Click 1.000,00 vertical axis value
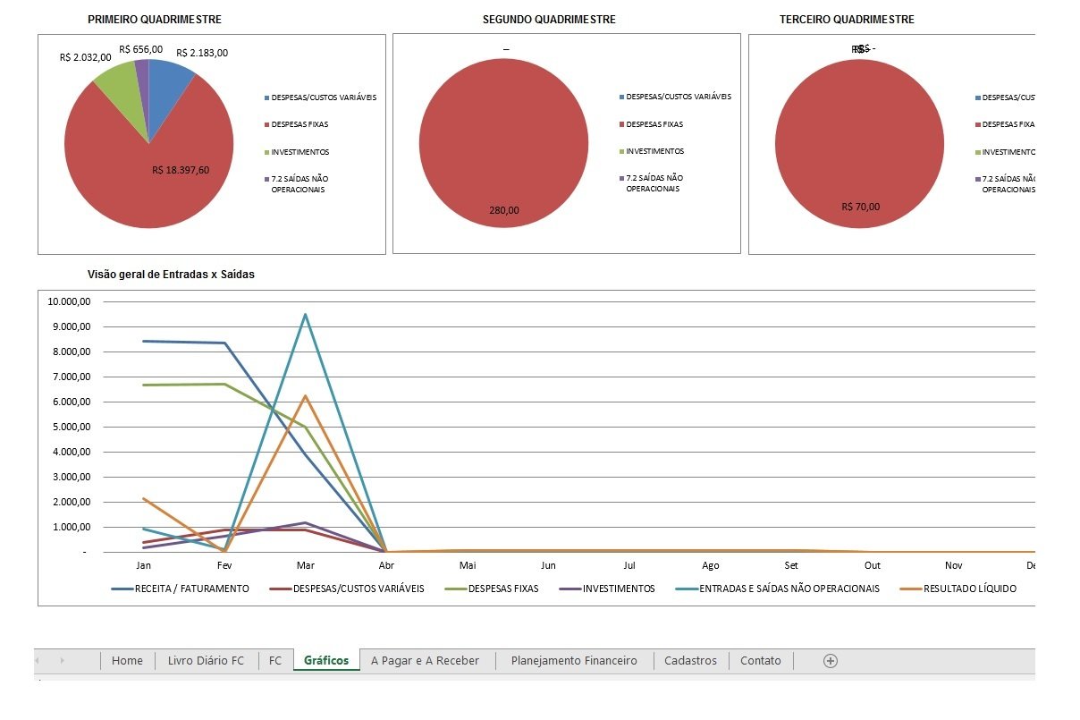1080x720 pixels. click(x=71, y=527)
